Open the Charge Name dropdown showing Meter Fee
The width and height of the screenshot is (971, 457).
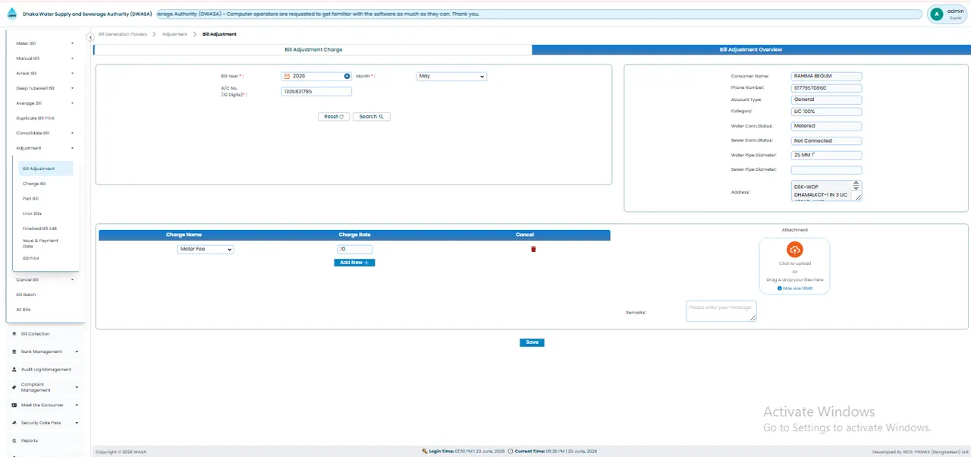tap(206, 249)
